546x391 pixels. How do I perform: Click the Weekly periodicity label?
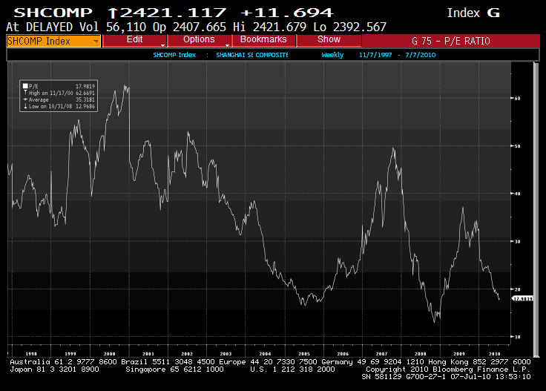point(332,55)
